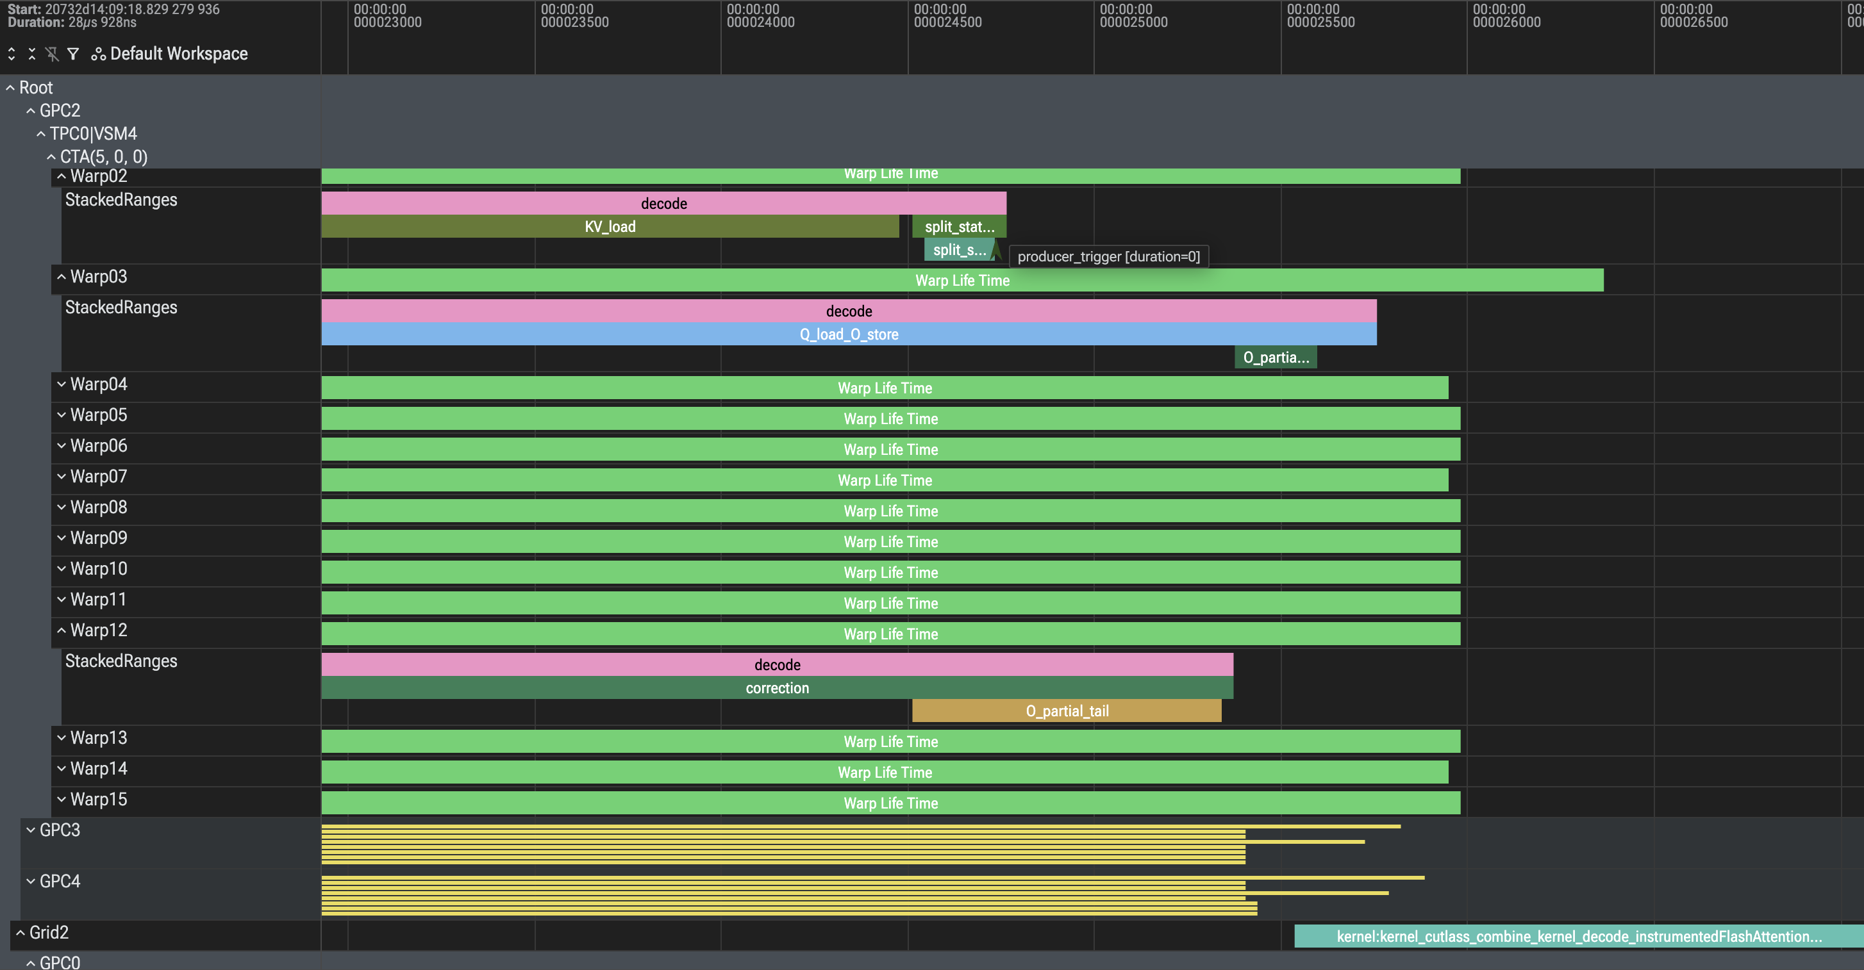Collapse the Grid2 node
The height and width of the screenshot is (970, 1864).
click(x=21, y=932)
